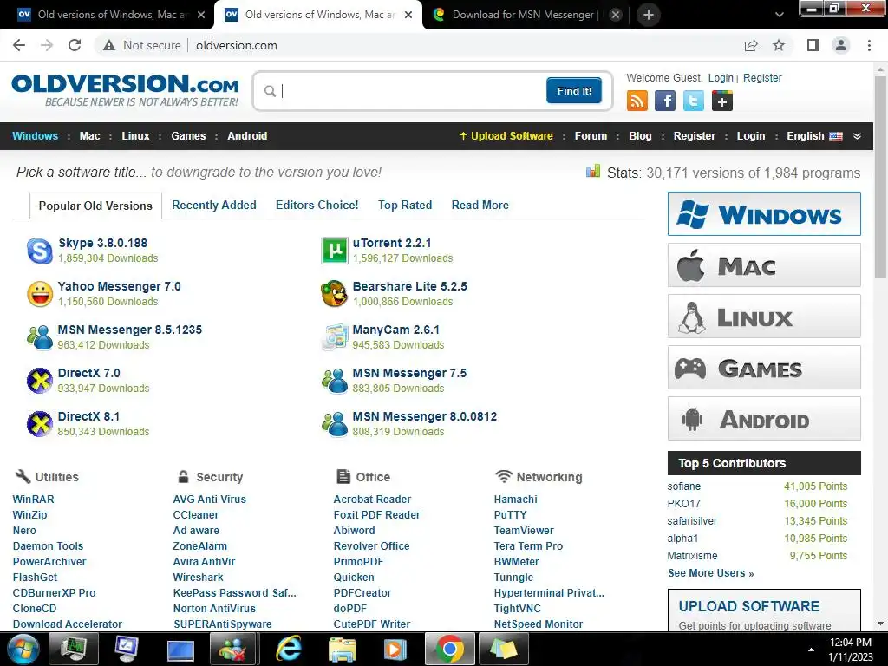Viewport: 888px width, 666px height.
Task: Click the big Android category button
Action: (764, 419)
